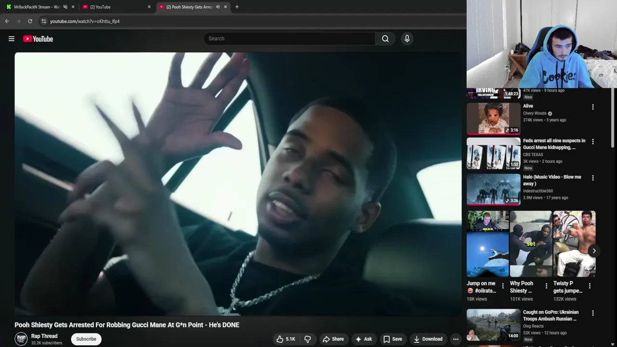
Task: Open the Alive video thumbnail
Action: pos(494,119)
